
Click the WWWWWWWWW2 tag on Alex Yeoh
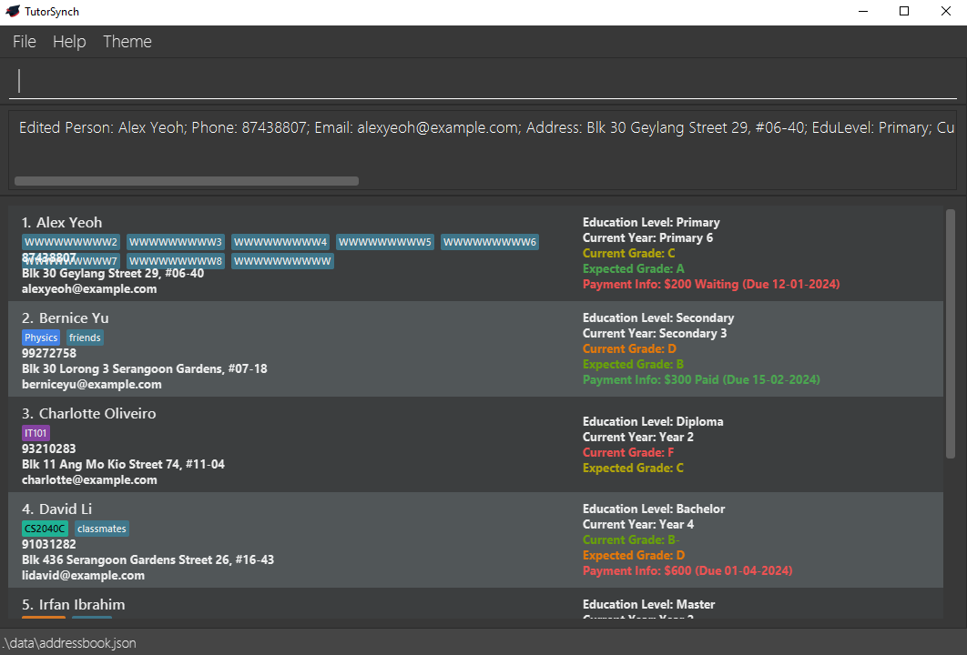tap(71, 242)
